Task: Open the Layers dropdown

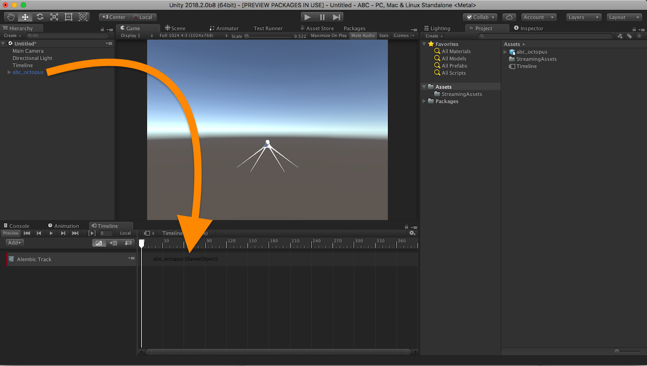Action: [583, 17]
